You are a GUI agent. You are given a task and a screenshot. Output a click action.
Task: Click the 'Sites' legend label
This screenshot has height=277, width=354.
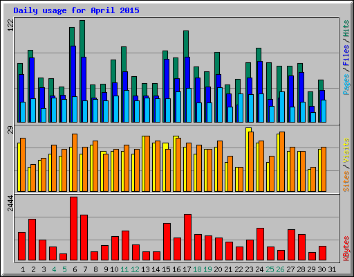(346, 181)
